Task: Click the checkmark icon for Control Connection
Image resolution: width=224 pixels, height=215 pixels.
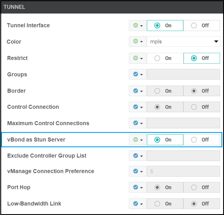Action: coord(136,107)
